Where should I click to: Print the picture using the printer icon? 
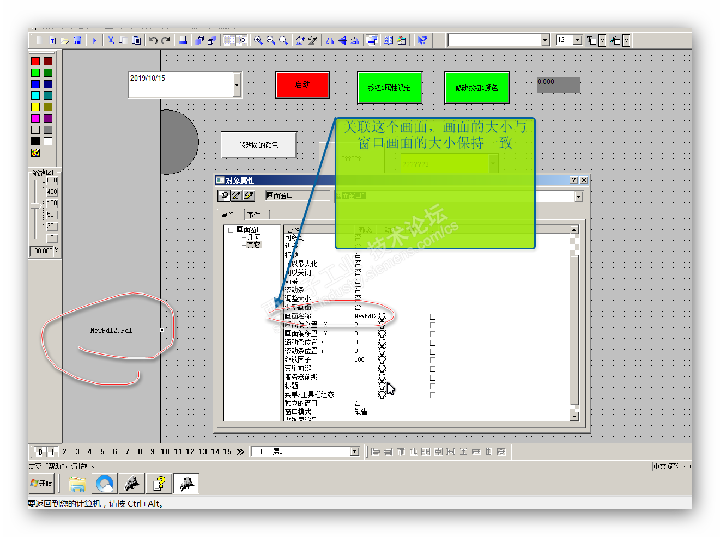(183, 40)
